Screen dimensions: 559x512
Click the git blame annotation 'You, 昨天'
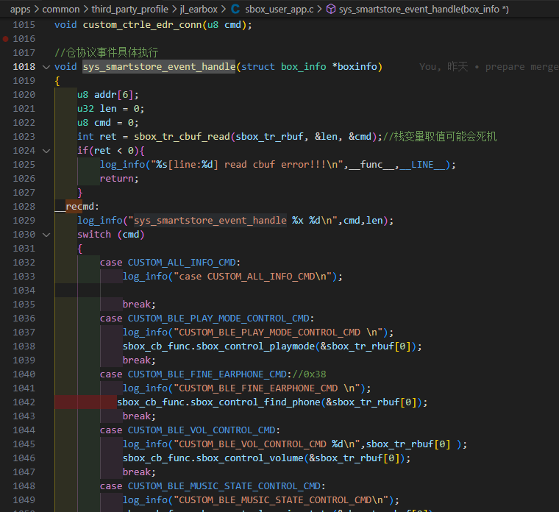(x=444, y=67)
